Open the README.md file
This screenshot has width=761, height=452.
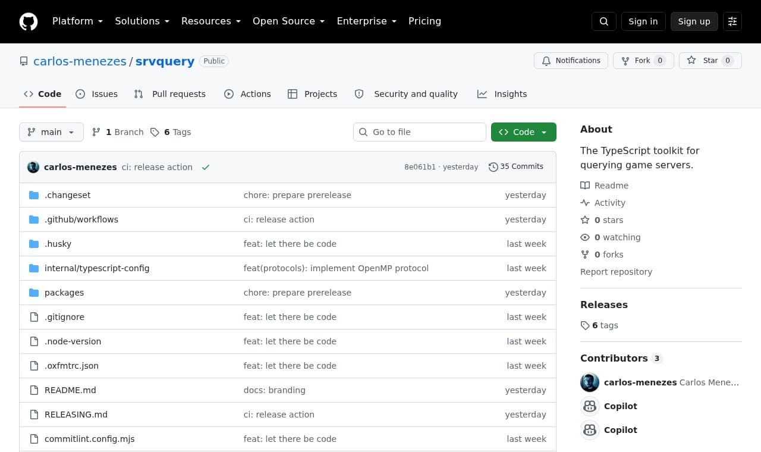pos(70,390)
